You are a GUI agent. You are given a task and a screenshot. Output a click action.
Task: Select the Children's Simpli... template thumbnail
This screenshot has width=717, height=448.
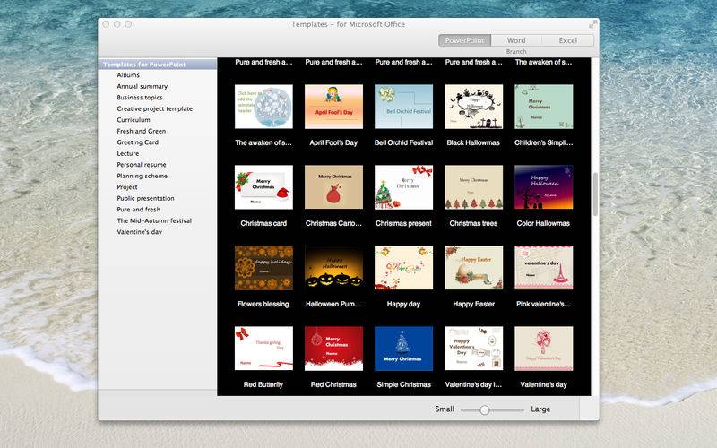tap(544, 107)
